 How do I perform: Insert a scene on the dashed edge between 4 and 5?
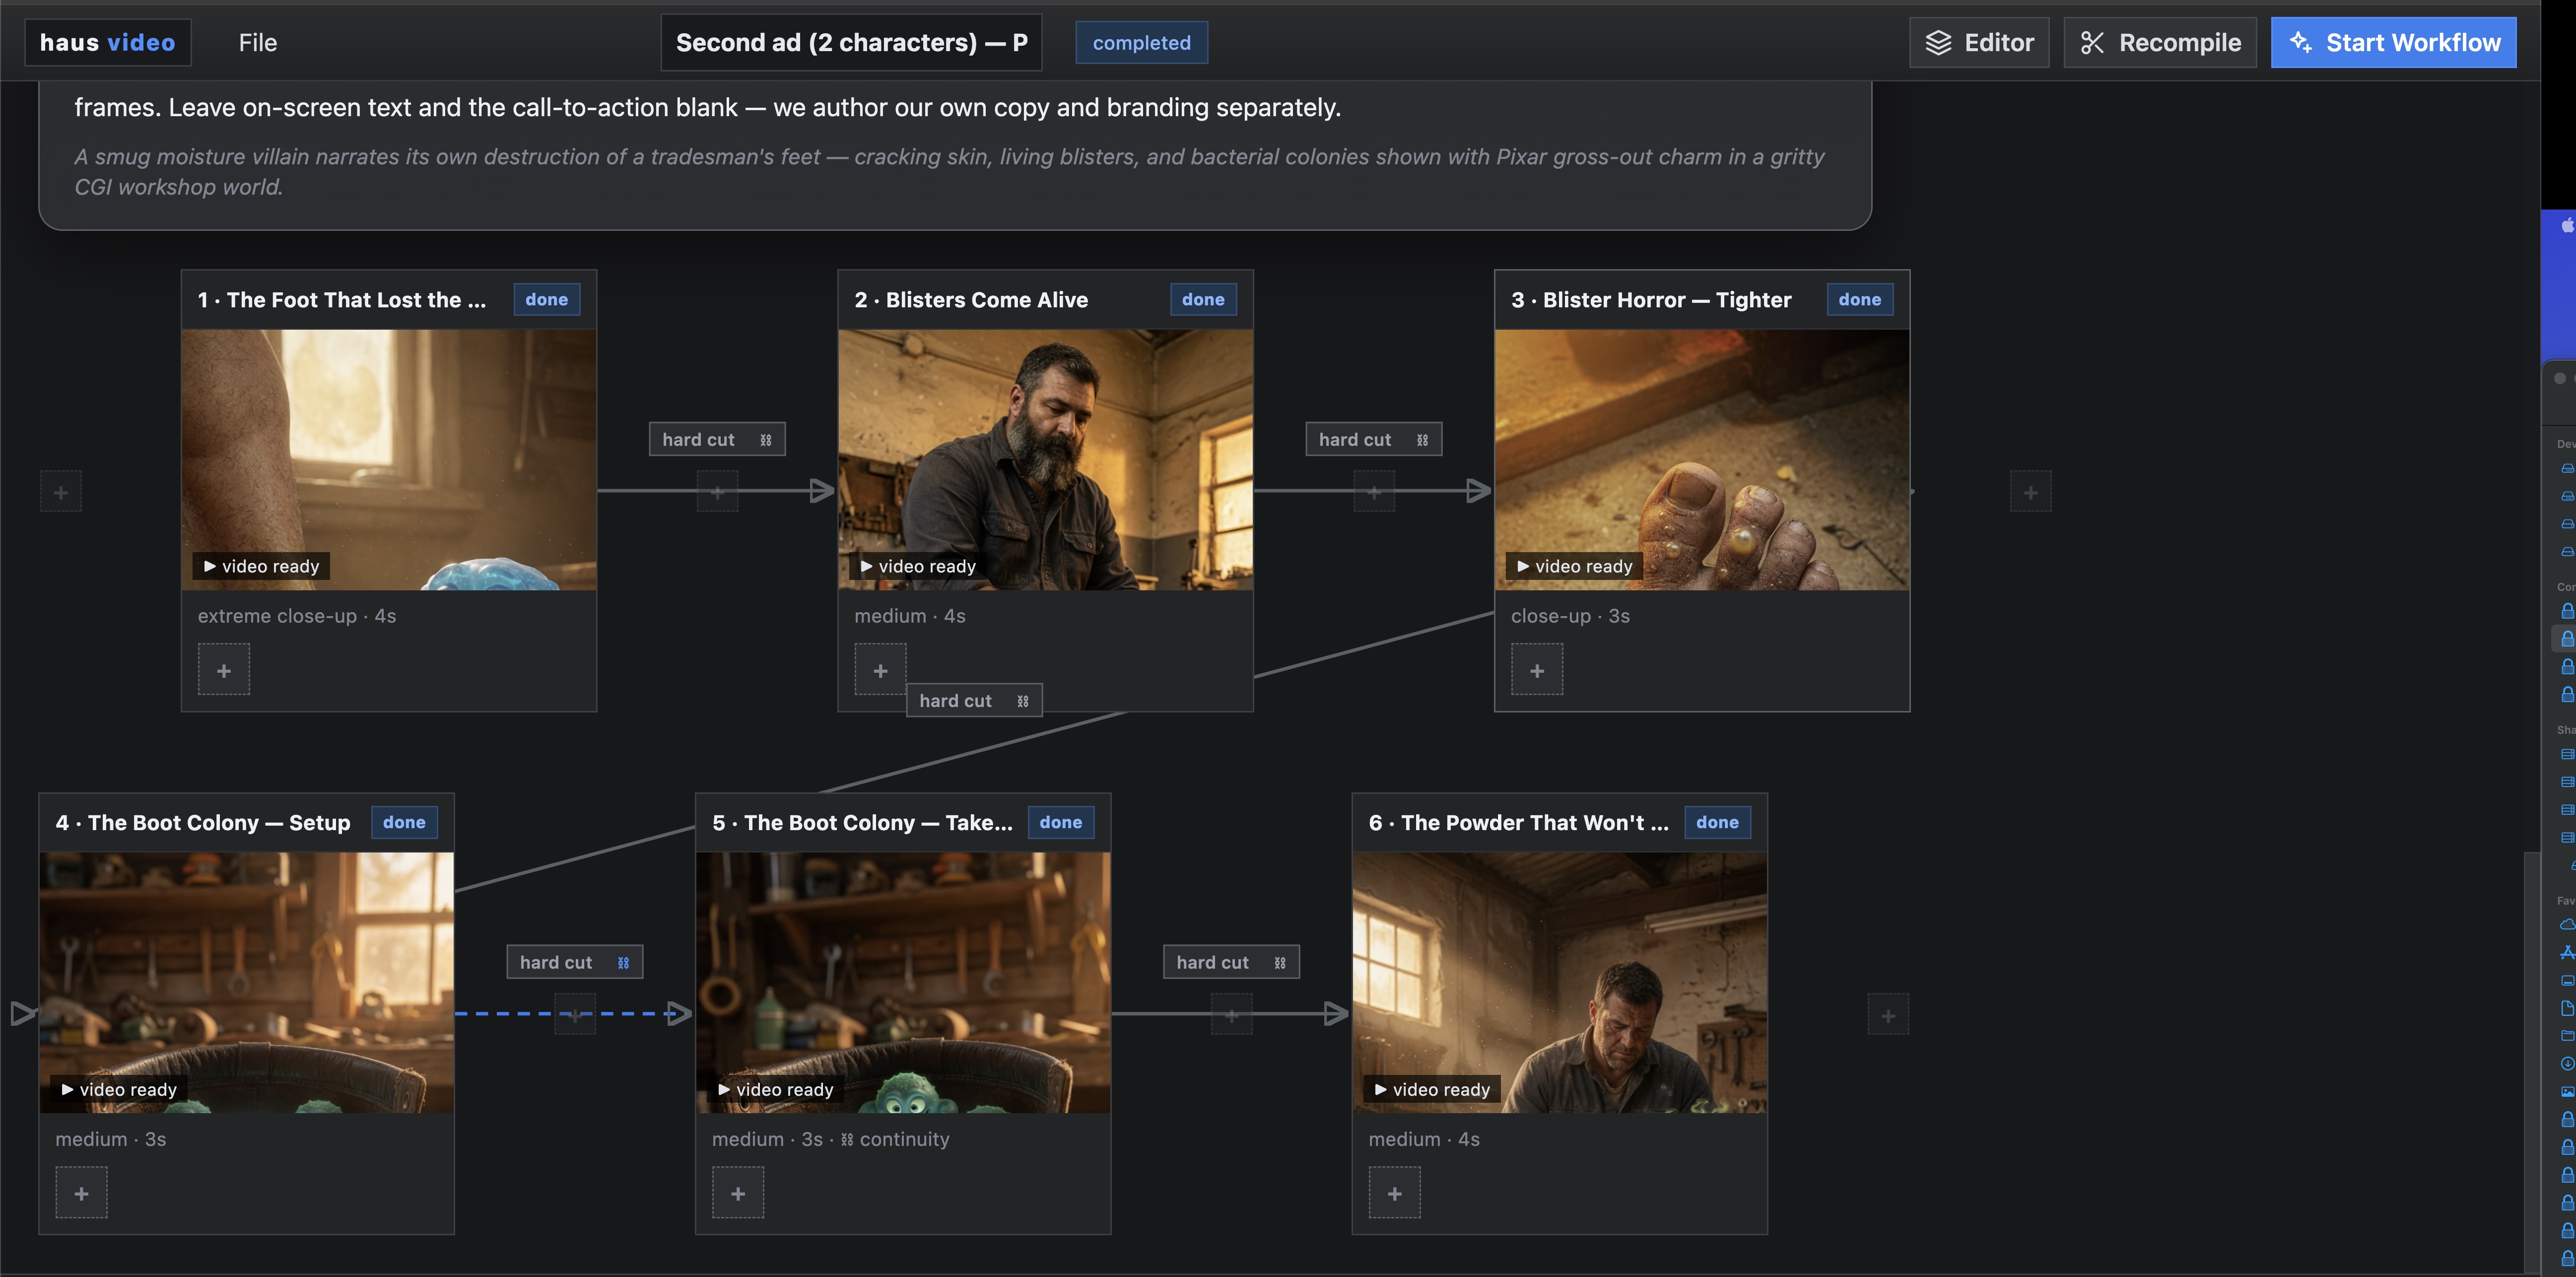tap(575, 1015)
